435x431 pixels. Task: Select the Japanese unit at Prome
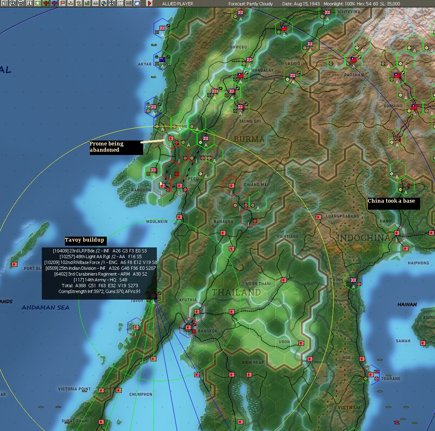pos(171,138)
